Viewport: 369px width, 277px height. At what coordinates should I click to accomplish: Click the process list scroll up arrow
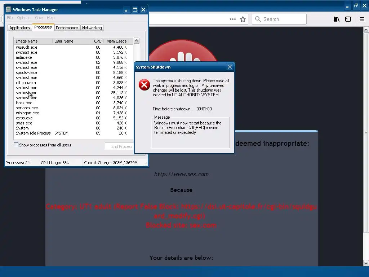[x=137, y=40]
